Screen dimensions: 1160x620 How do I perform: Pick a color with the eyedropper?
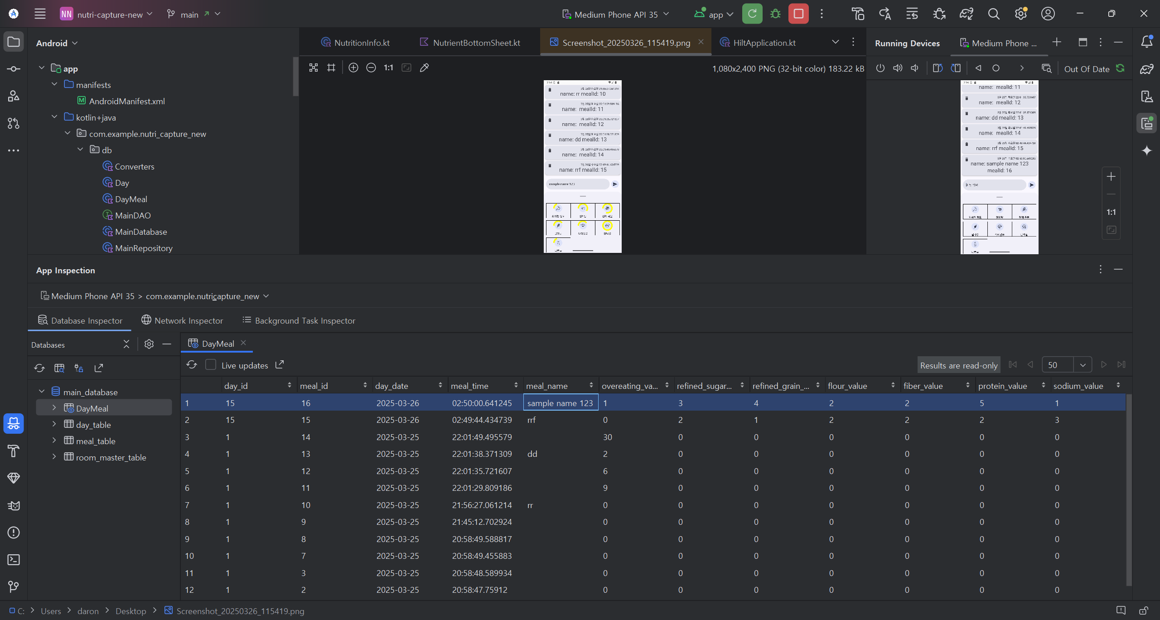pos(424,68)
